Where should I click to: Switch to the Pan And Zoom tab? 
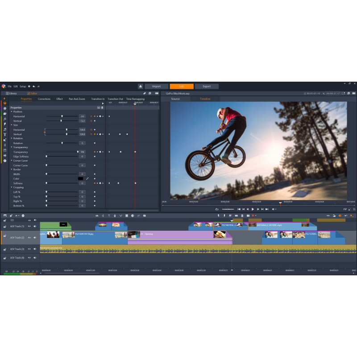(x=76, y=99)
